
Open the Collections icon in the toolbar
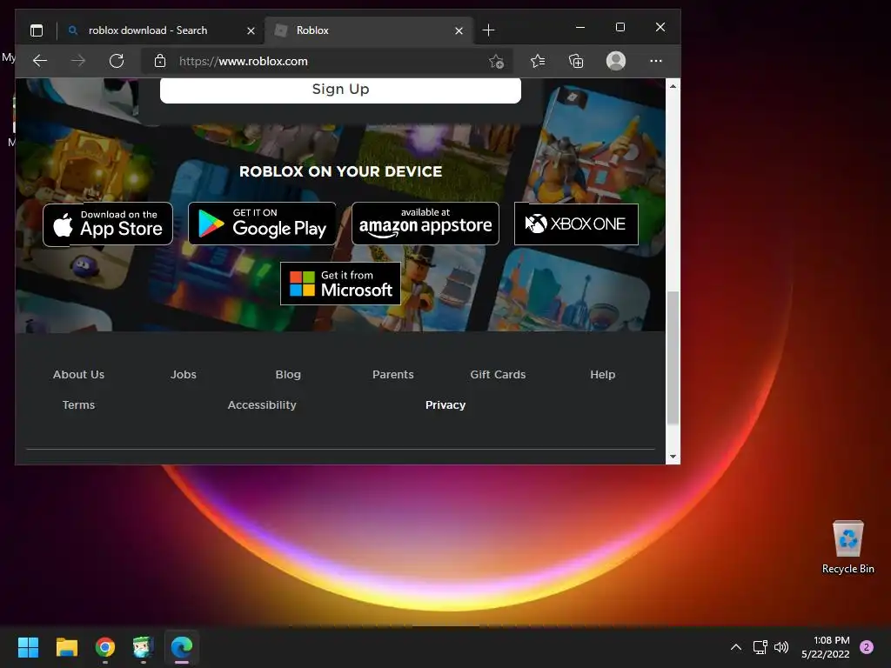click(x=576, y=61)
